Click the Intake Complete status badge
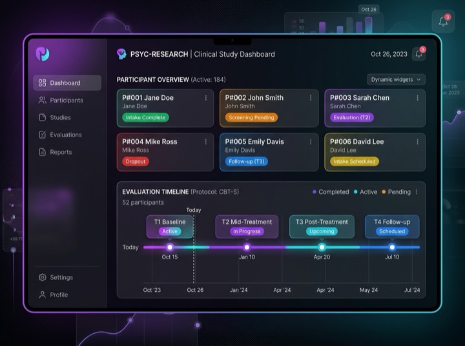465x346 pixels. pos(145,117)
